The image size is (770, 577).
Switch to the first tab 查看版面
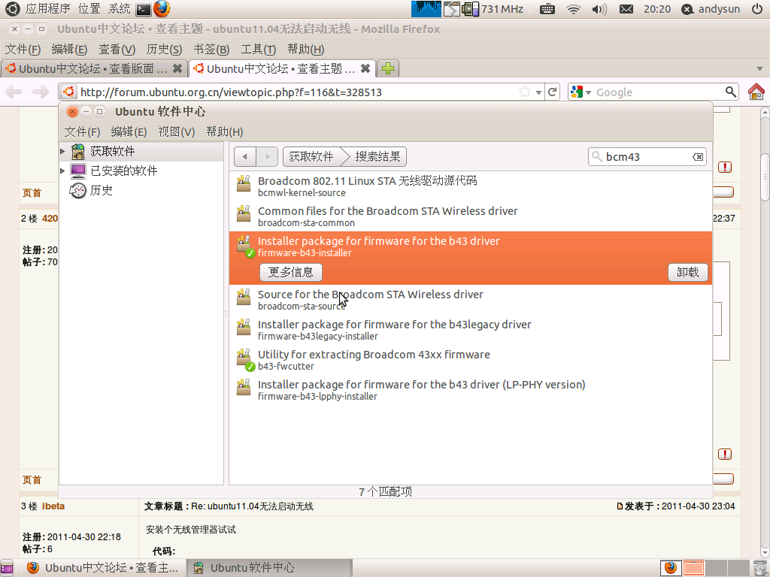point(94,68)
